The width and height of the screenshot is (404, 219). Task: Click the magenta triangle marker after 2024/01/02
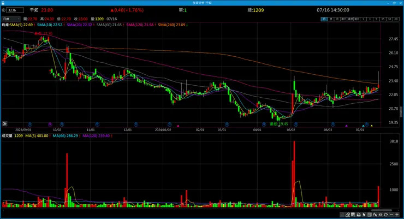(178, 126)
